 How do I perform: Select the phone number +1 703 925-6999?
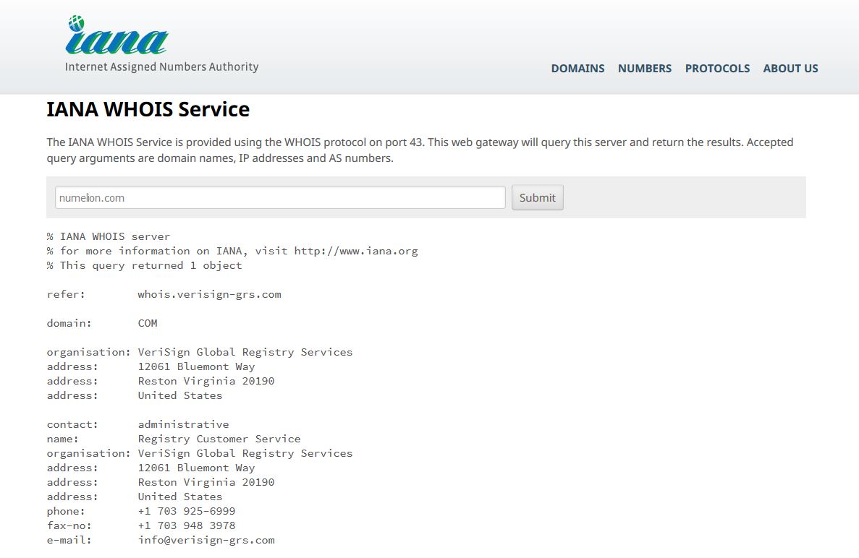pyautogui.click(x=186, y=511)
